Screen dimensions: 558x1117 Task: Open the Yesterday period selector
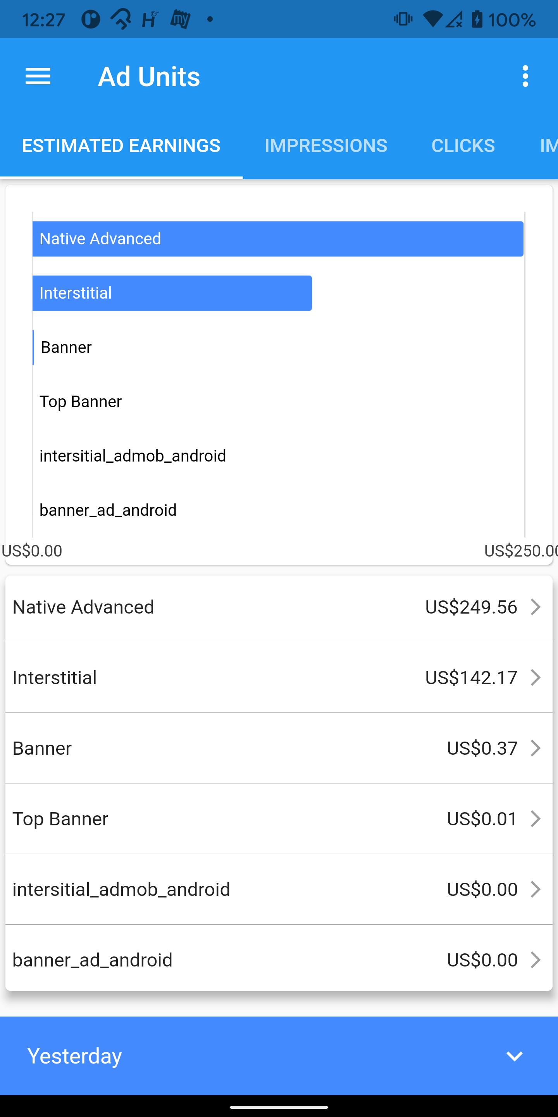(279, 1056)
